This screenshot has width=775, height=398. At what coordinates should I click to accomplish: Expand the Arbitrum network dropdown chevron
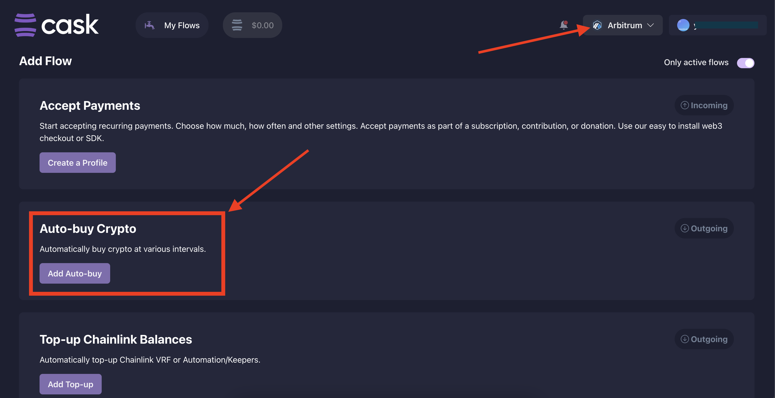[x=650, y=25]
